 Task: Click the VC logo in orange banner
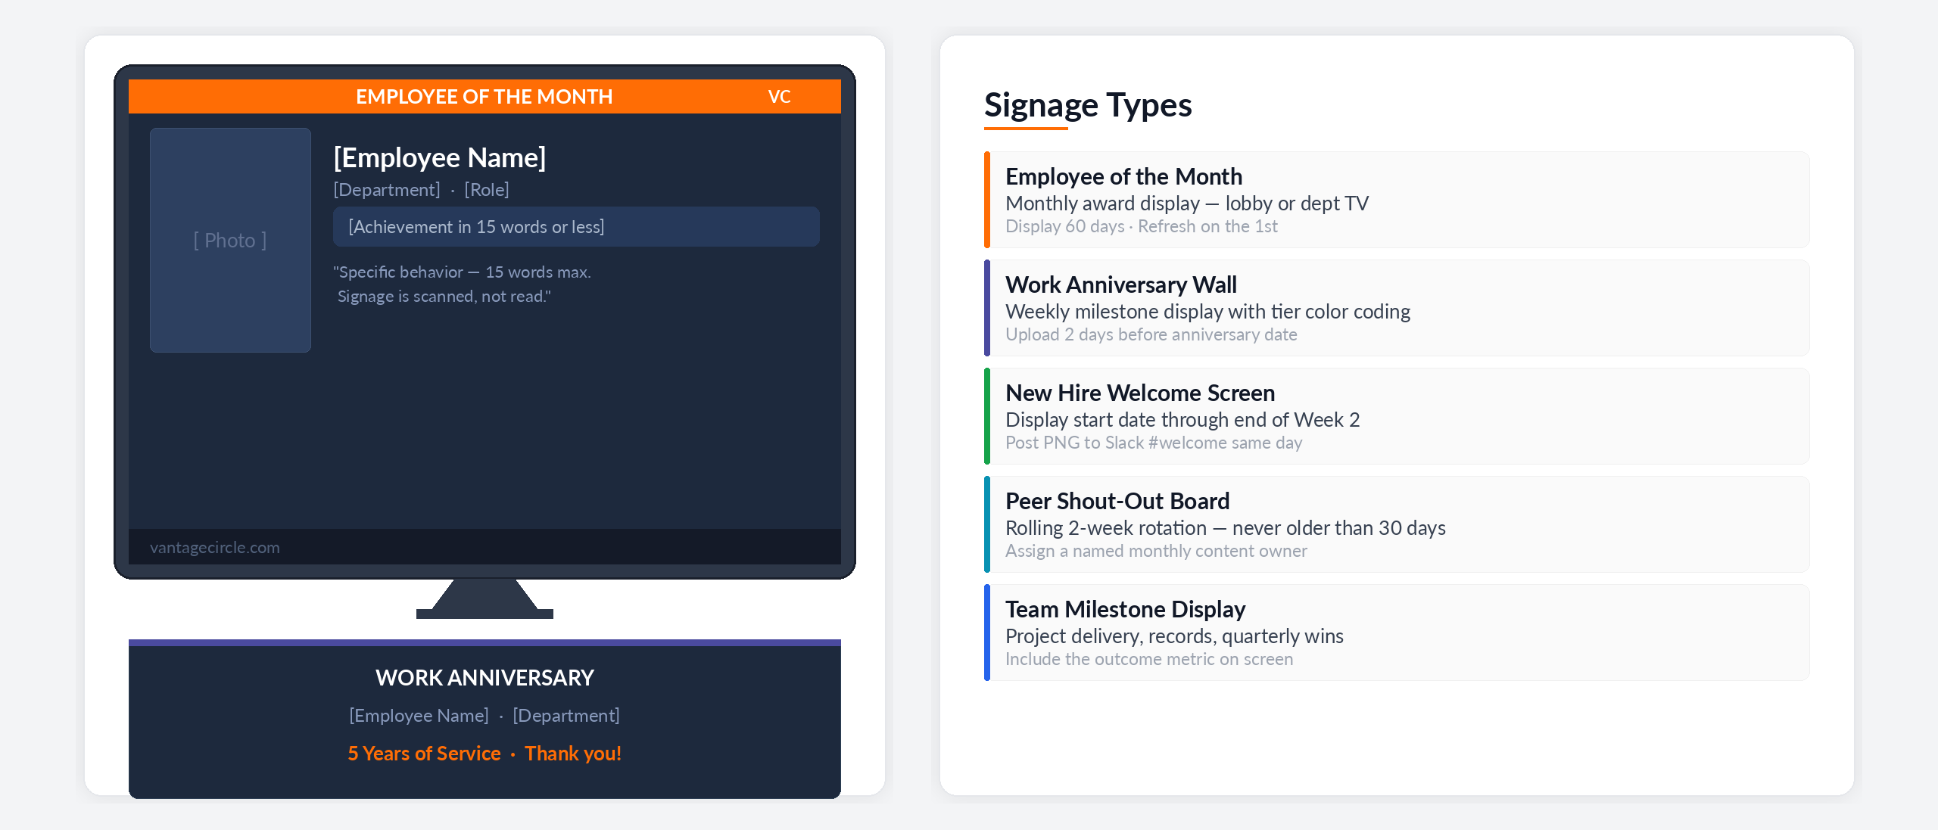[x=779, y=97]
